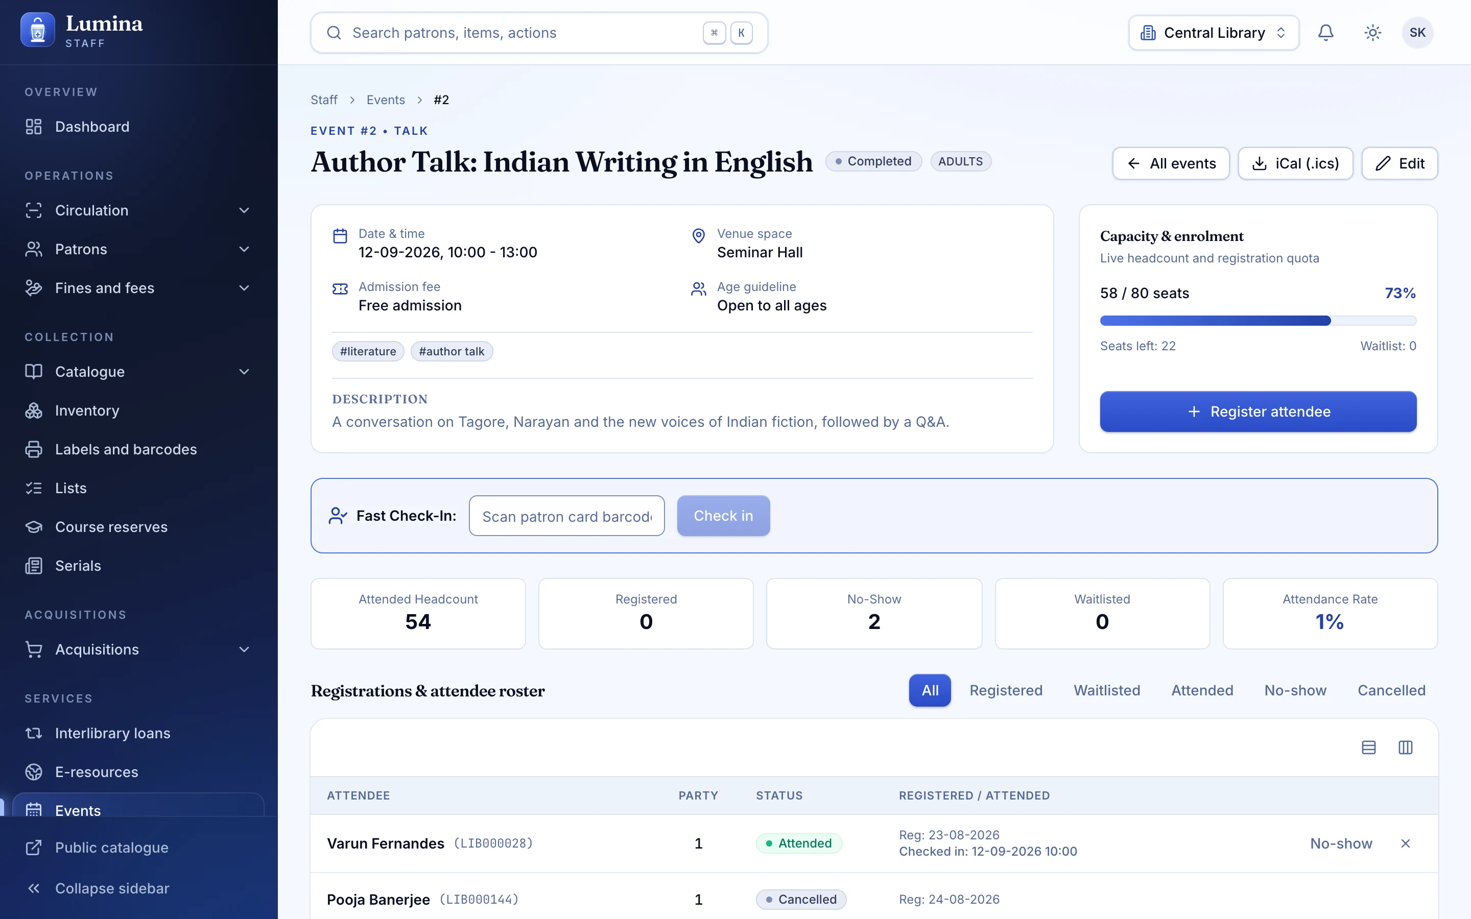The image size is (1471, 919).
Task: Collapse the sidebar
Action: 138,888
